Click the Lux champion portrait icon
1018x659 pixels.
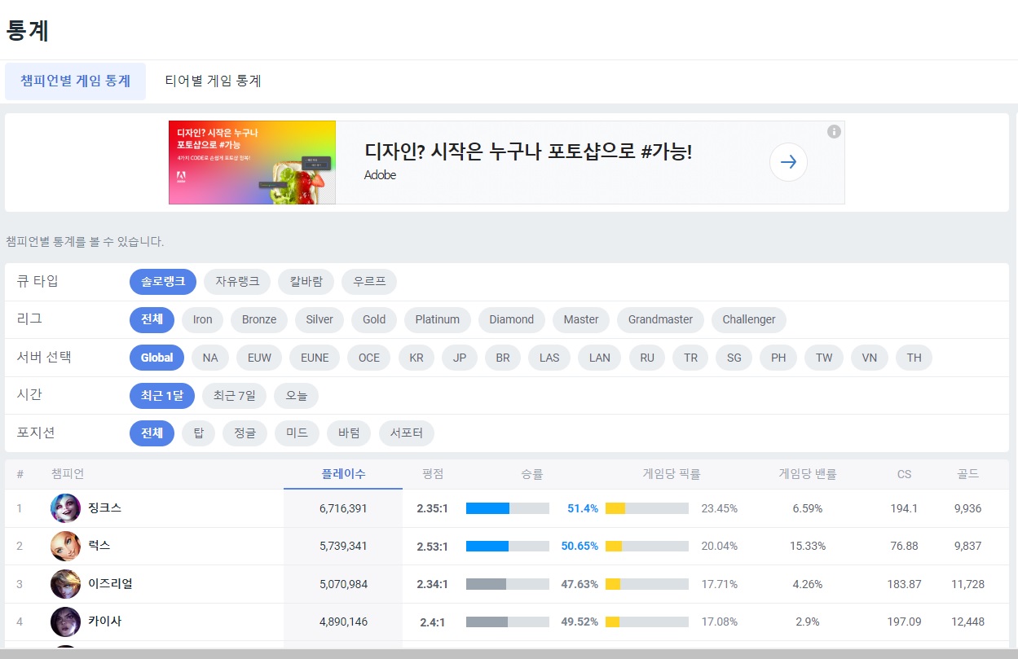(65, 546)
